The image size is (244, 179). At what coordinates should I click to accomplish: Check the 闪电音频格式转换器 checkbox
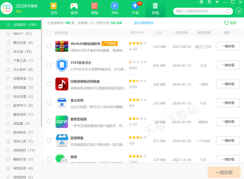tap(49, 84)
